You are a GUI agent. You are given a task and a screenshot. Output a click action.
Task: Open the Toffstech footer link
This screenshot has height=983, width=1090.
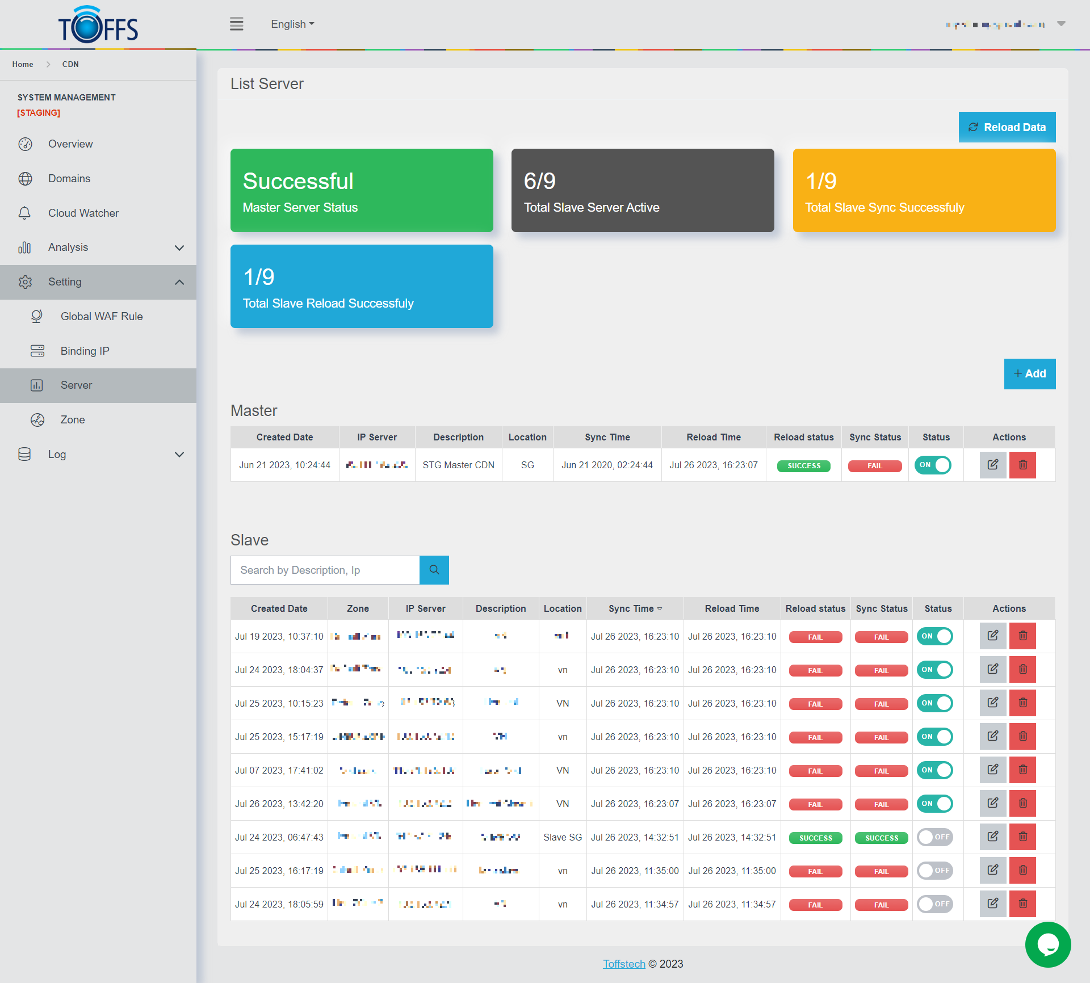tap(623, 964)
